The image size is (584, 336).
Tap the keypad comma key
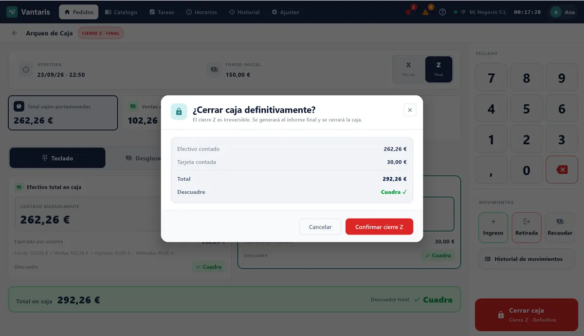coord(492,170)
